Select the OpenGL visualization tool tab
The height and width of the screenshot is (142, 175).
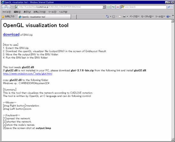(x=44, y=17)
